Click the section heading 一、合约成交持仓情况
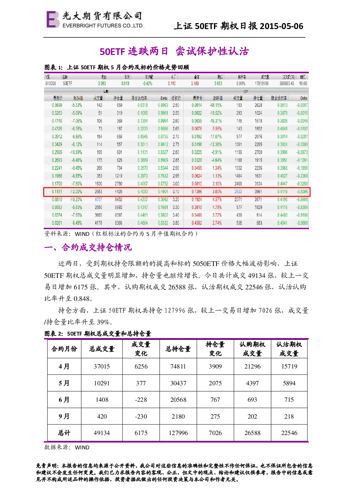The height and width of the screenshot is (491, 347). (x=88, y=247)
